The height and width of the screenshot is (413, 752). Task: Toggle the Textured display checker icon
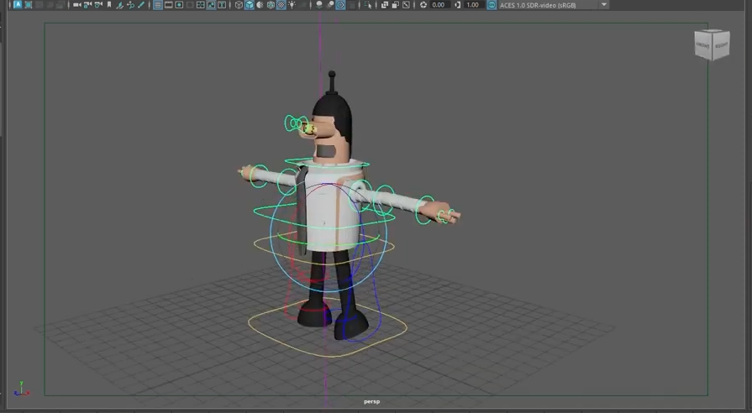coord(281,5)
